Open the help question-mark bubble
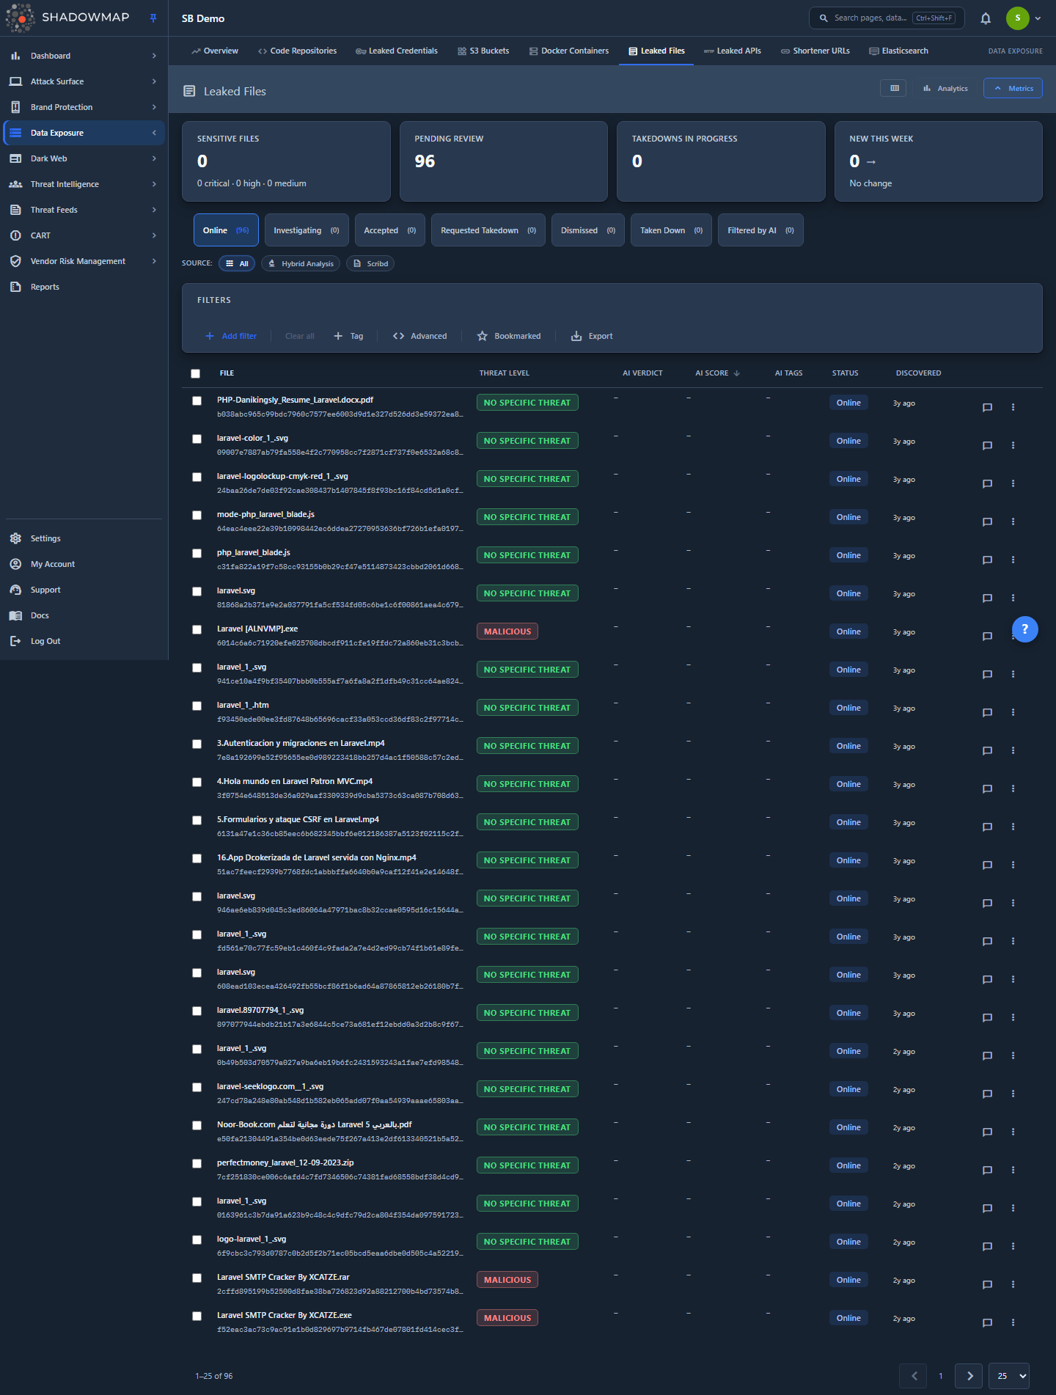 1024,629
